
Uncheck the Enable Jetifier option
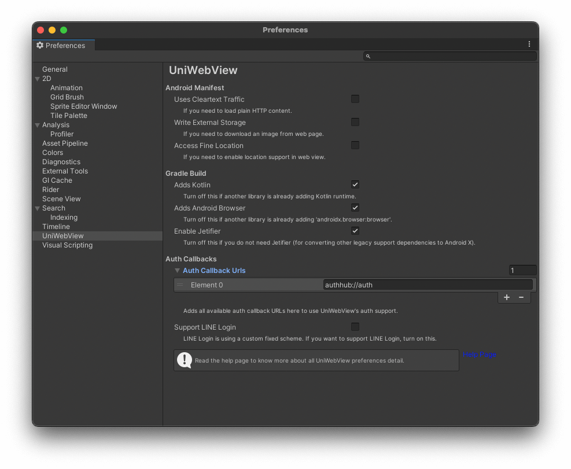(x=355, y=231)
